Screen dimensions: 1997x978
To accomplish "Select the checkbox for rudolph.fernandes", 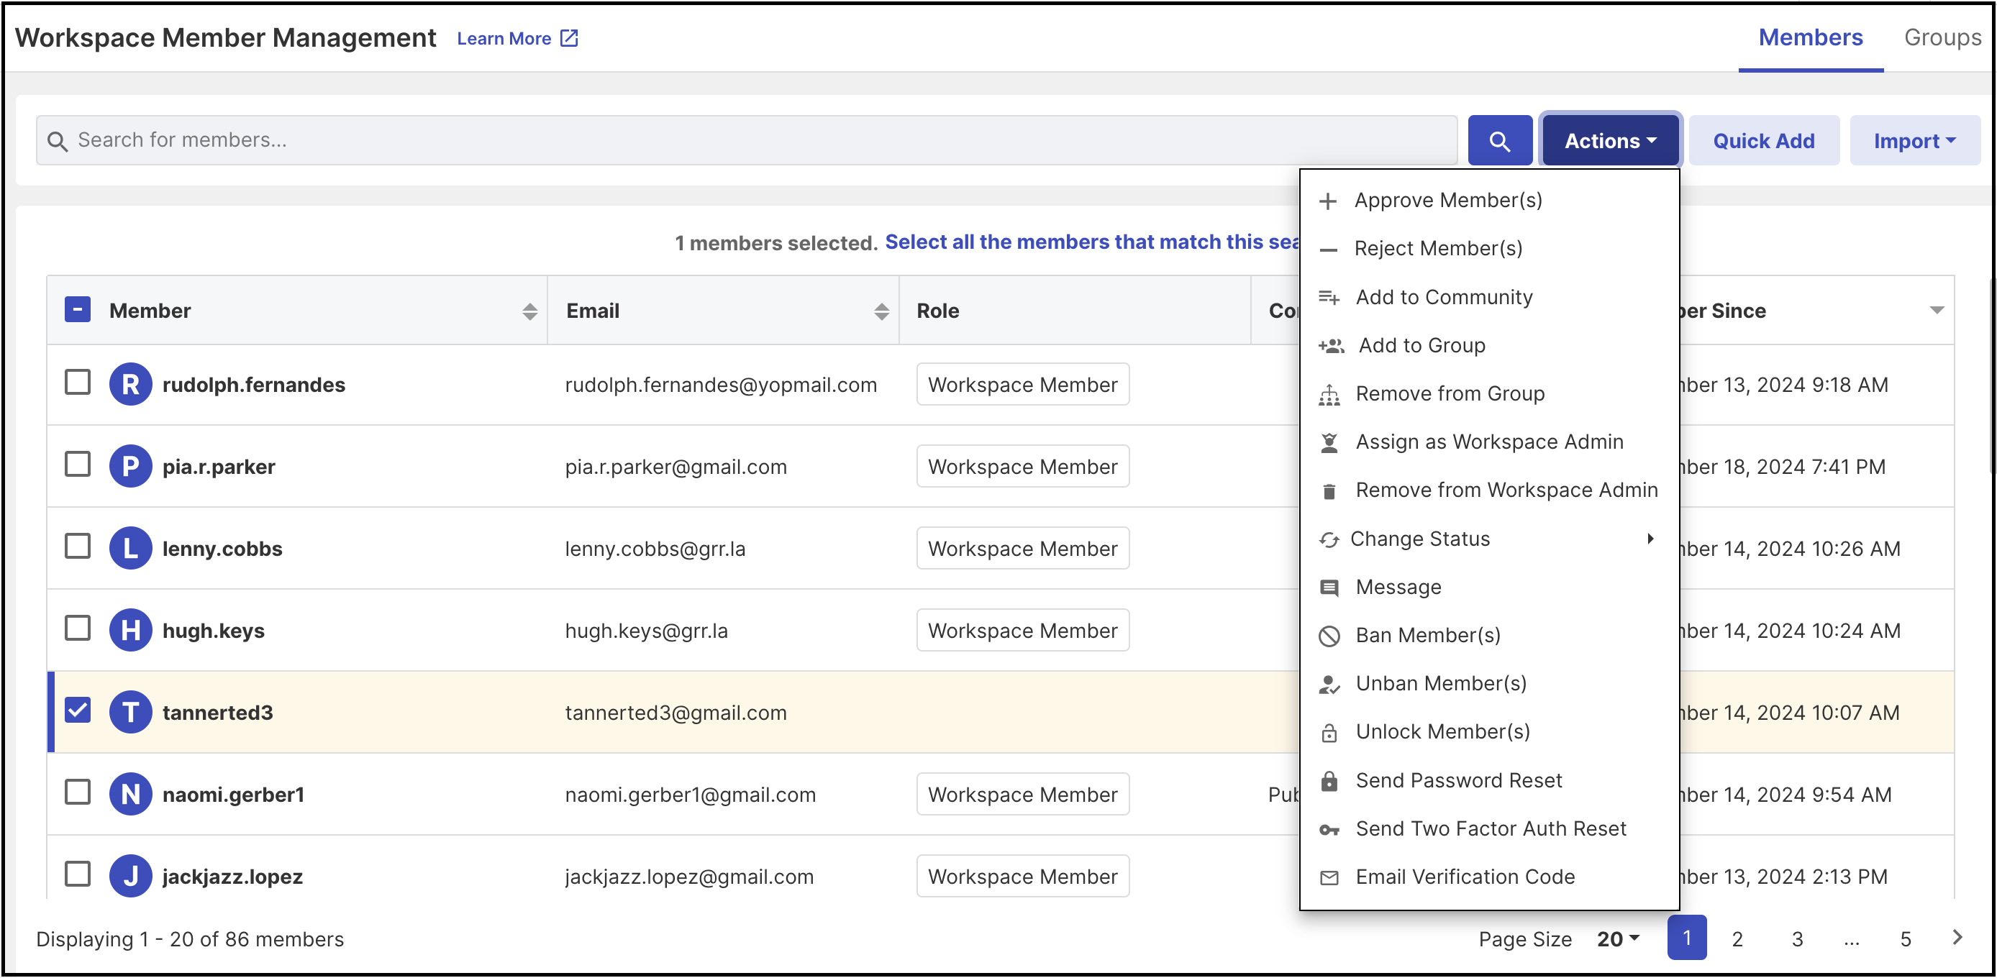I will tap(78, 382).
